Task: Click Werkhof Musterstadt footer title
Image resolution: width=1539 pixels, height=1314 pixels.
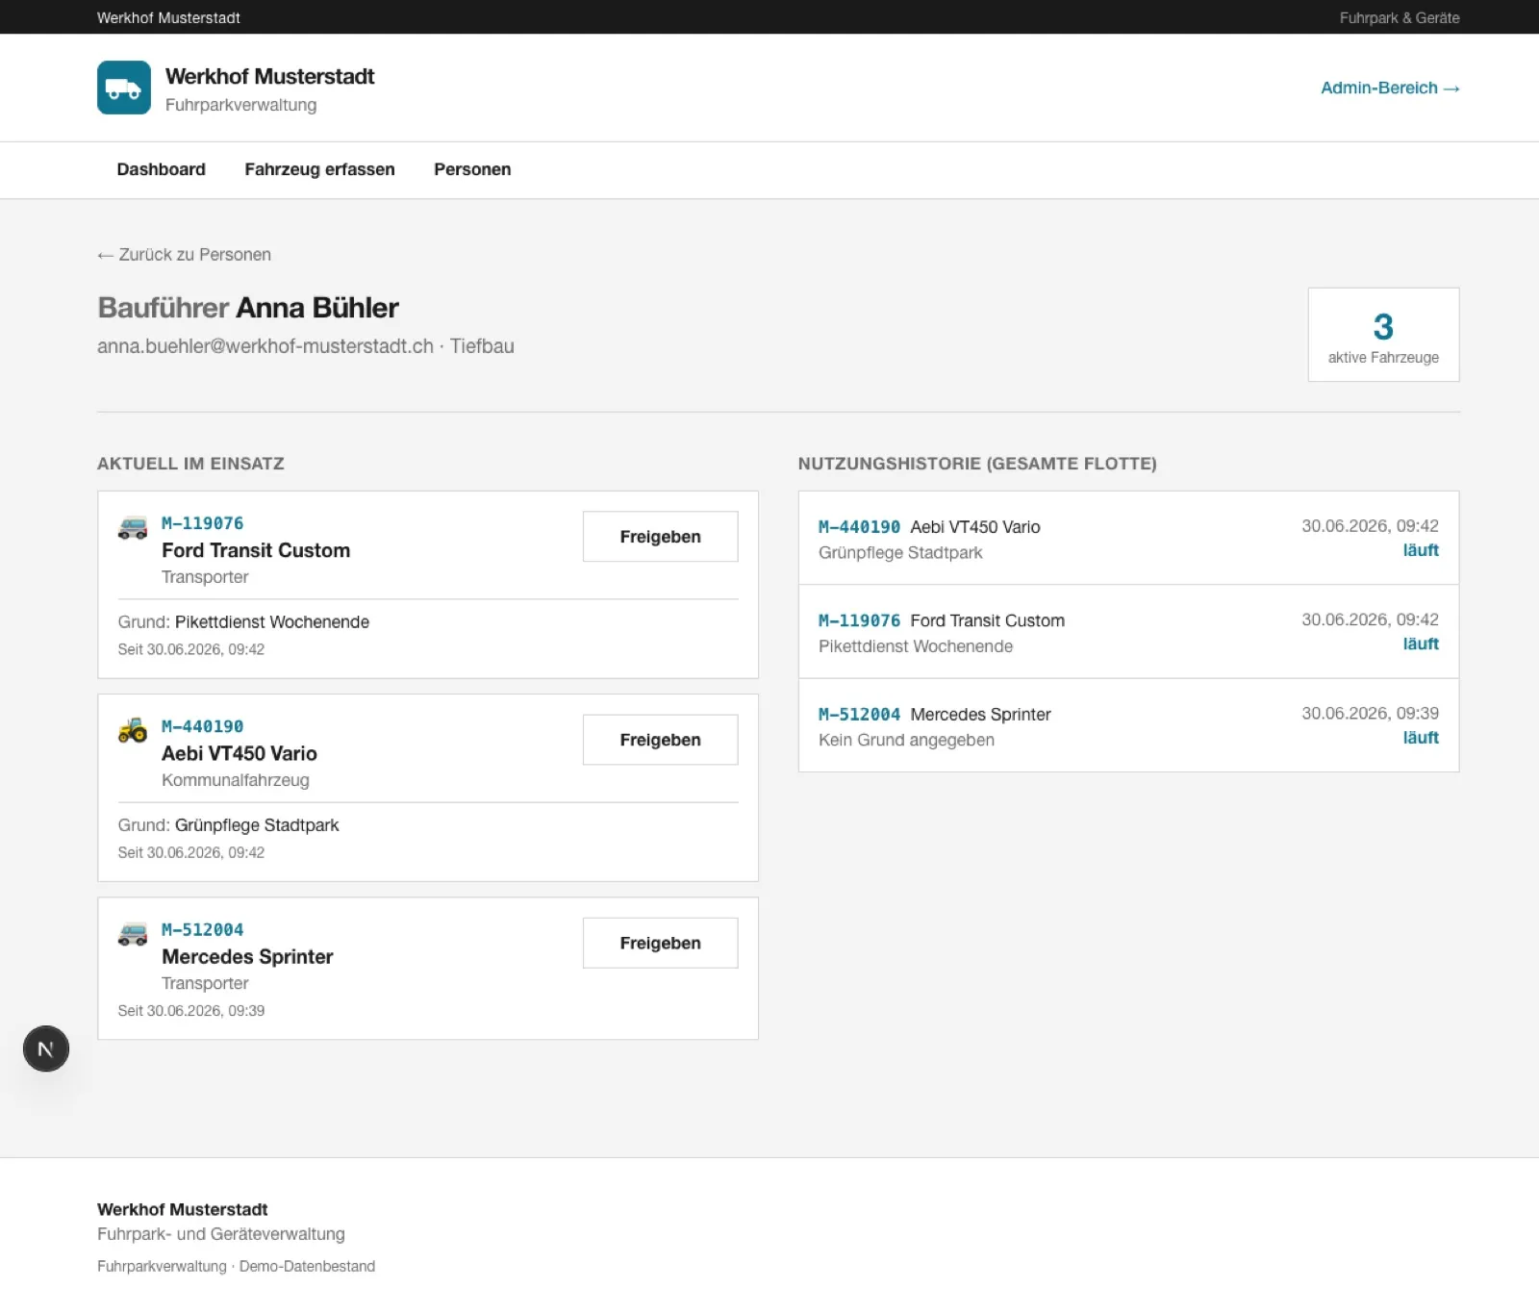Action: click(x=183, y=1209)
